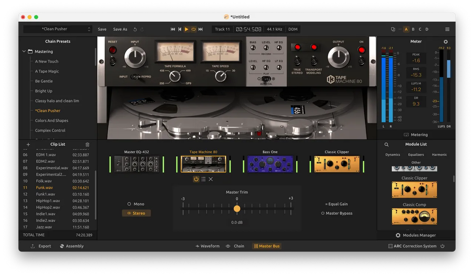Save the current chain preset
This screenshot has width=474, height=276.
click(102, 29)
